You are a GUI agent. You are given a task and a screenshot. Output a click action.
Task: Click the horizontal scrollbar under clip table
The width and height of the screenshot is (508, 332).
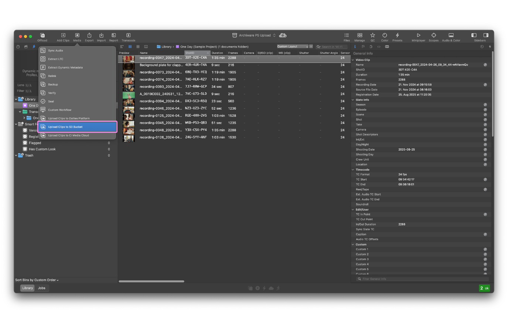tap(151, 281)
